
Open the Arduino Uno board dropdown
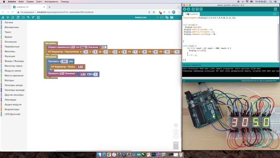[x=147, y=18]
